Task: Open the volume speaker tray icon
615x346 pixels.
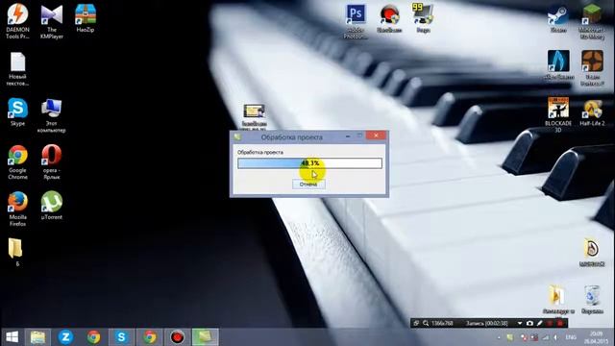Action: coord(555,337)
